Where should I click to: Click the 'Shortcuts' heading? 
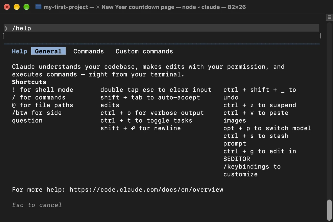click(29, 82)
